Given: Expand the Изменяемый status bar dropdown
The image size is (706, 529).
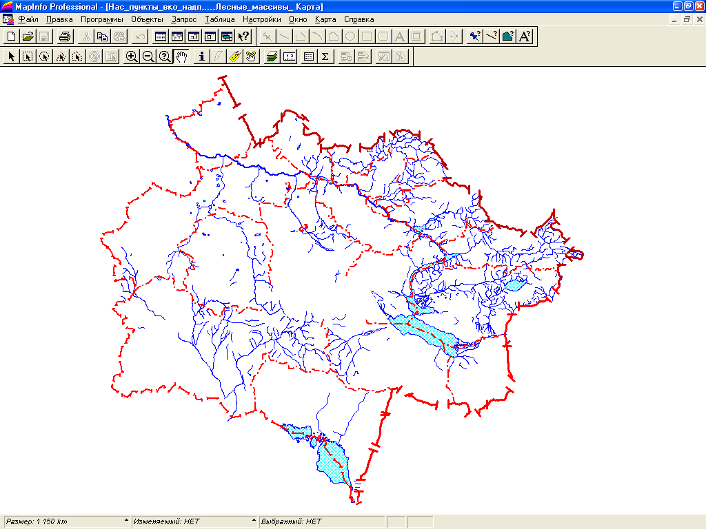Looking at the screenshot, I should [254, 521].
